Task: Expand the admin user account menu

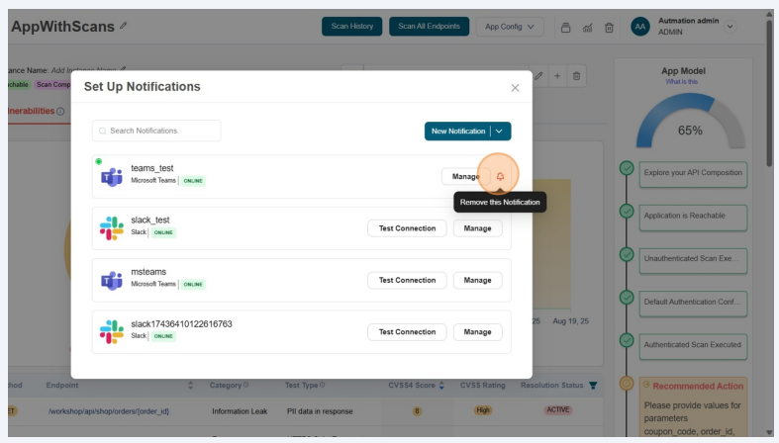Action: tap(730, 27)
